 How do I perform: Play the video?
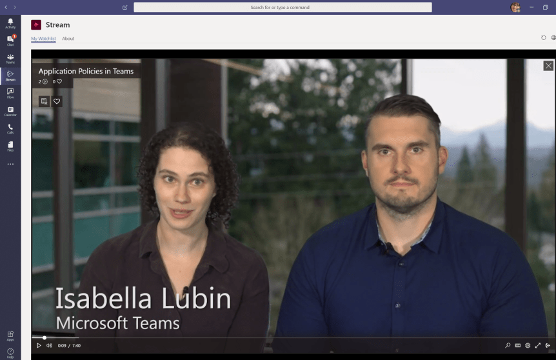coord(39,346)
